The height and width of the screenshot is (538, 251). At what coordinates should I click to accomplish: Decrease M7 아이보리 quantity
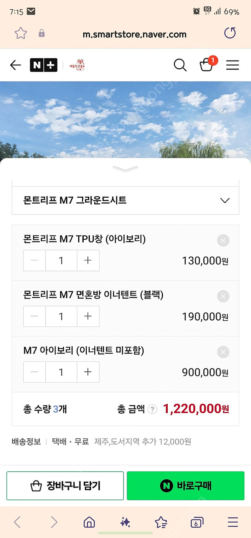[x=34, y=372]
